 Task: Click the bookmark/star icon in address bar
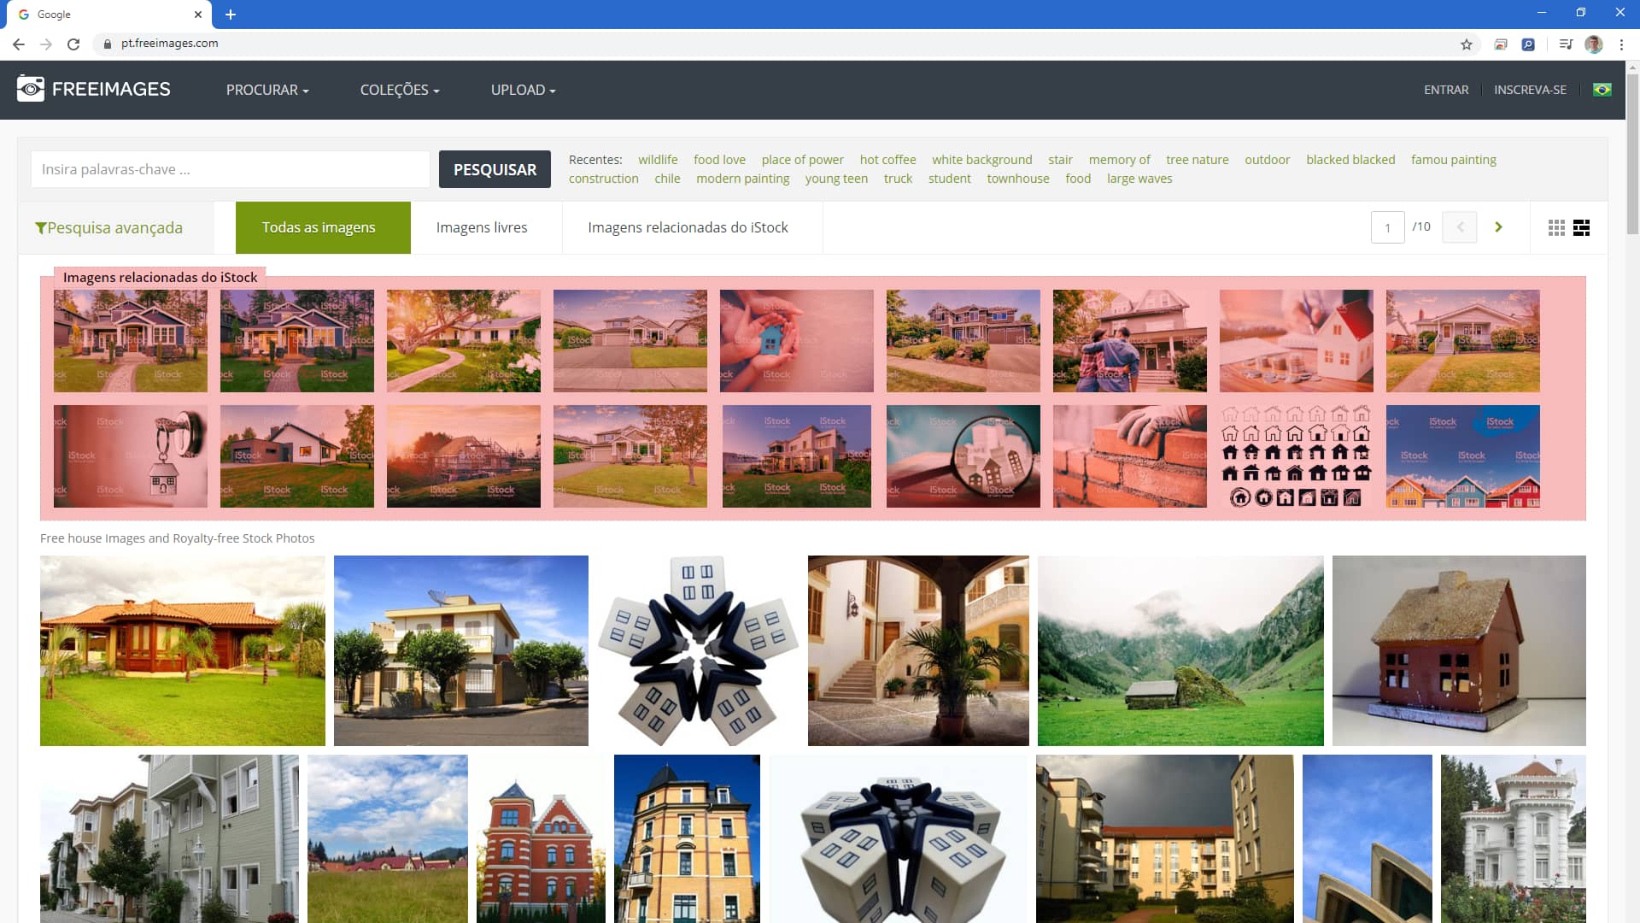[x=1466, y=43]
